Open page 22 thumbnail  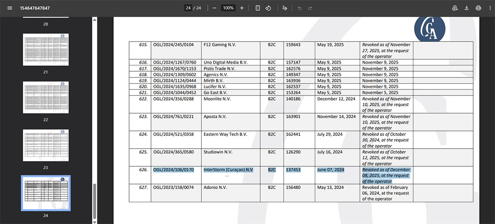click(x=46, y=97)
